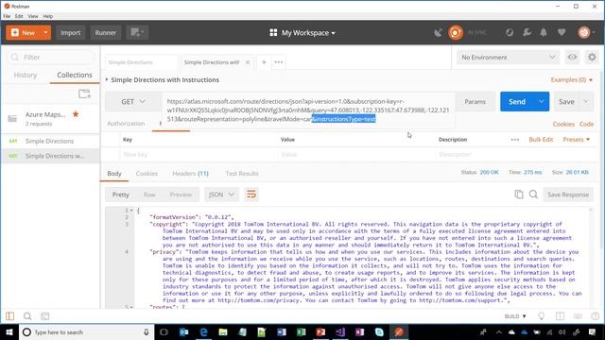Open notifications bell icon
The width and height of the screenshot is (605, 340).
[x=544, y=33]
